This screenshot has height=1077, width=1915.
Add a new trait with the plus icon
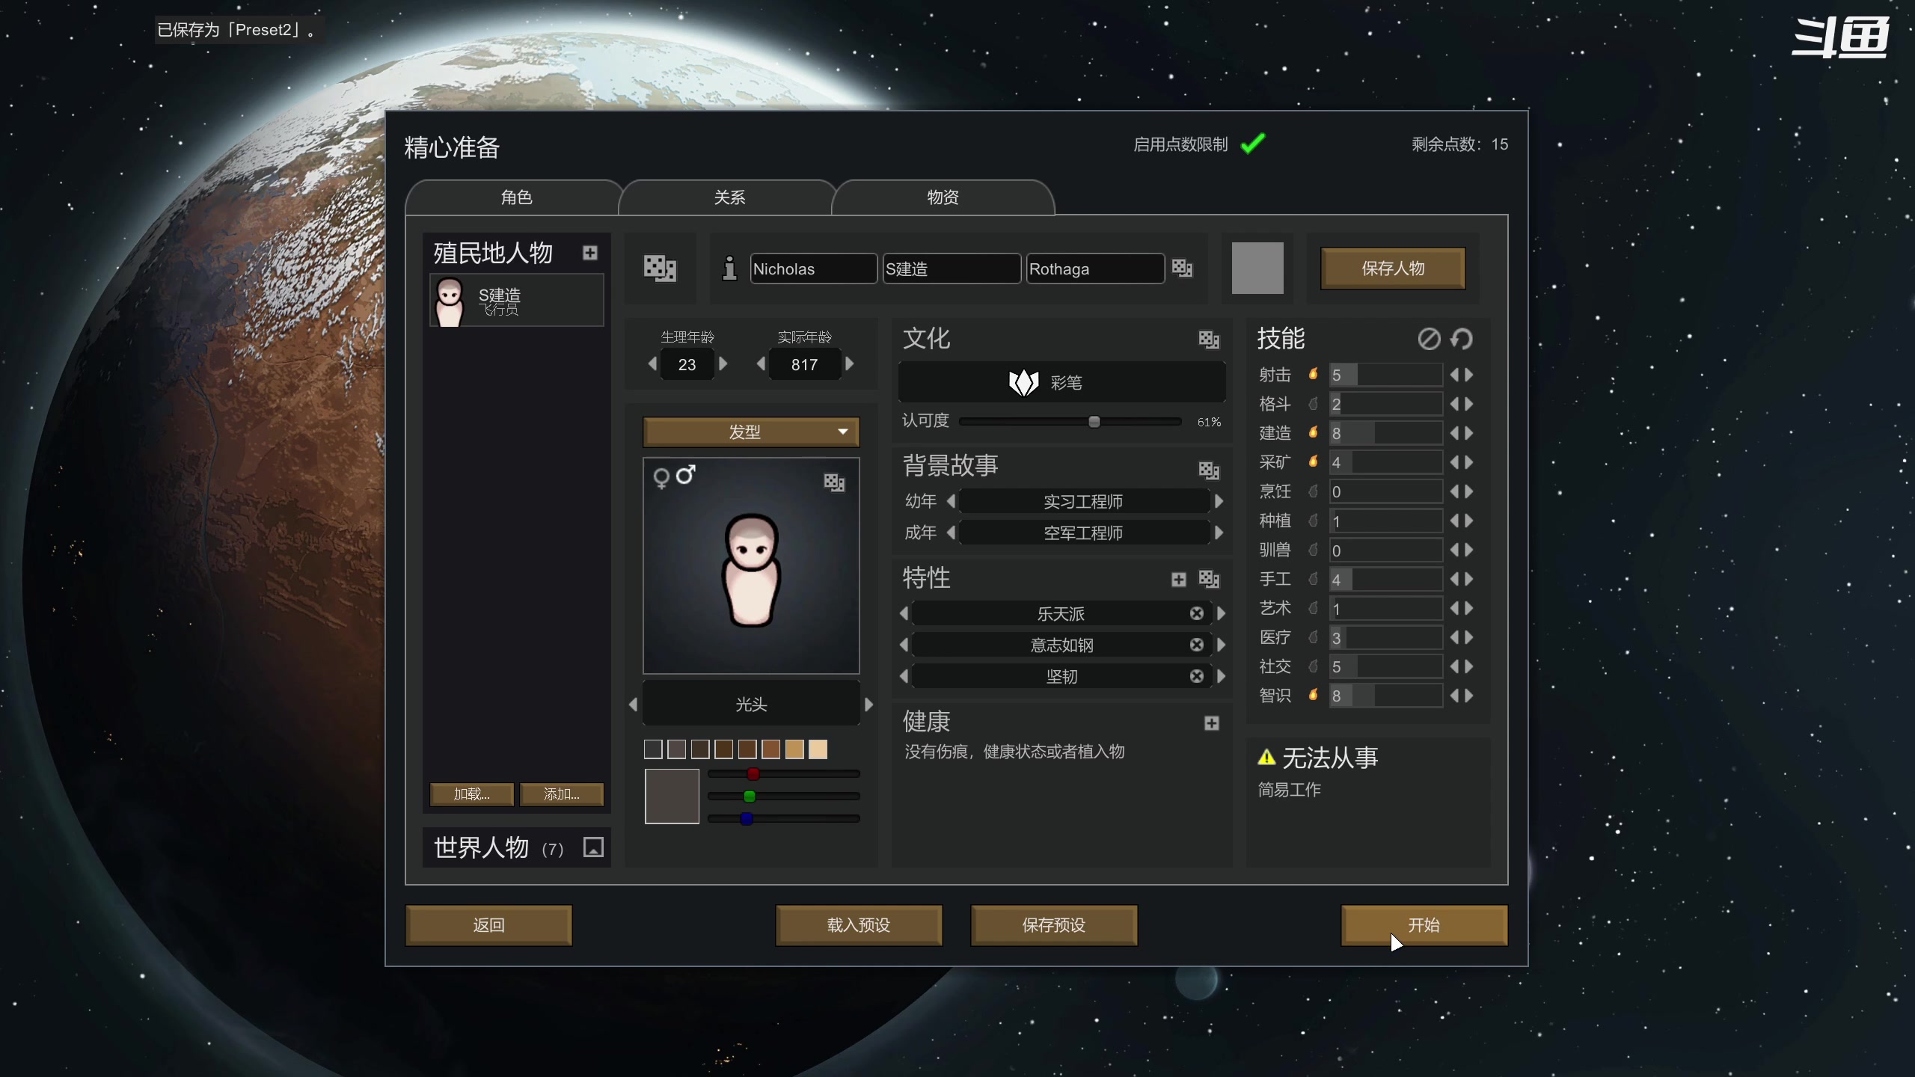(x=1179, y=580)
